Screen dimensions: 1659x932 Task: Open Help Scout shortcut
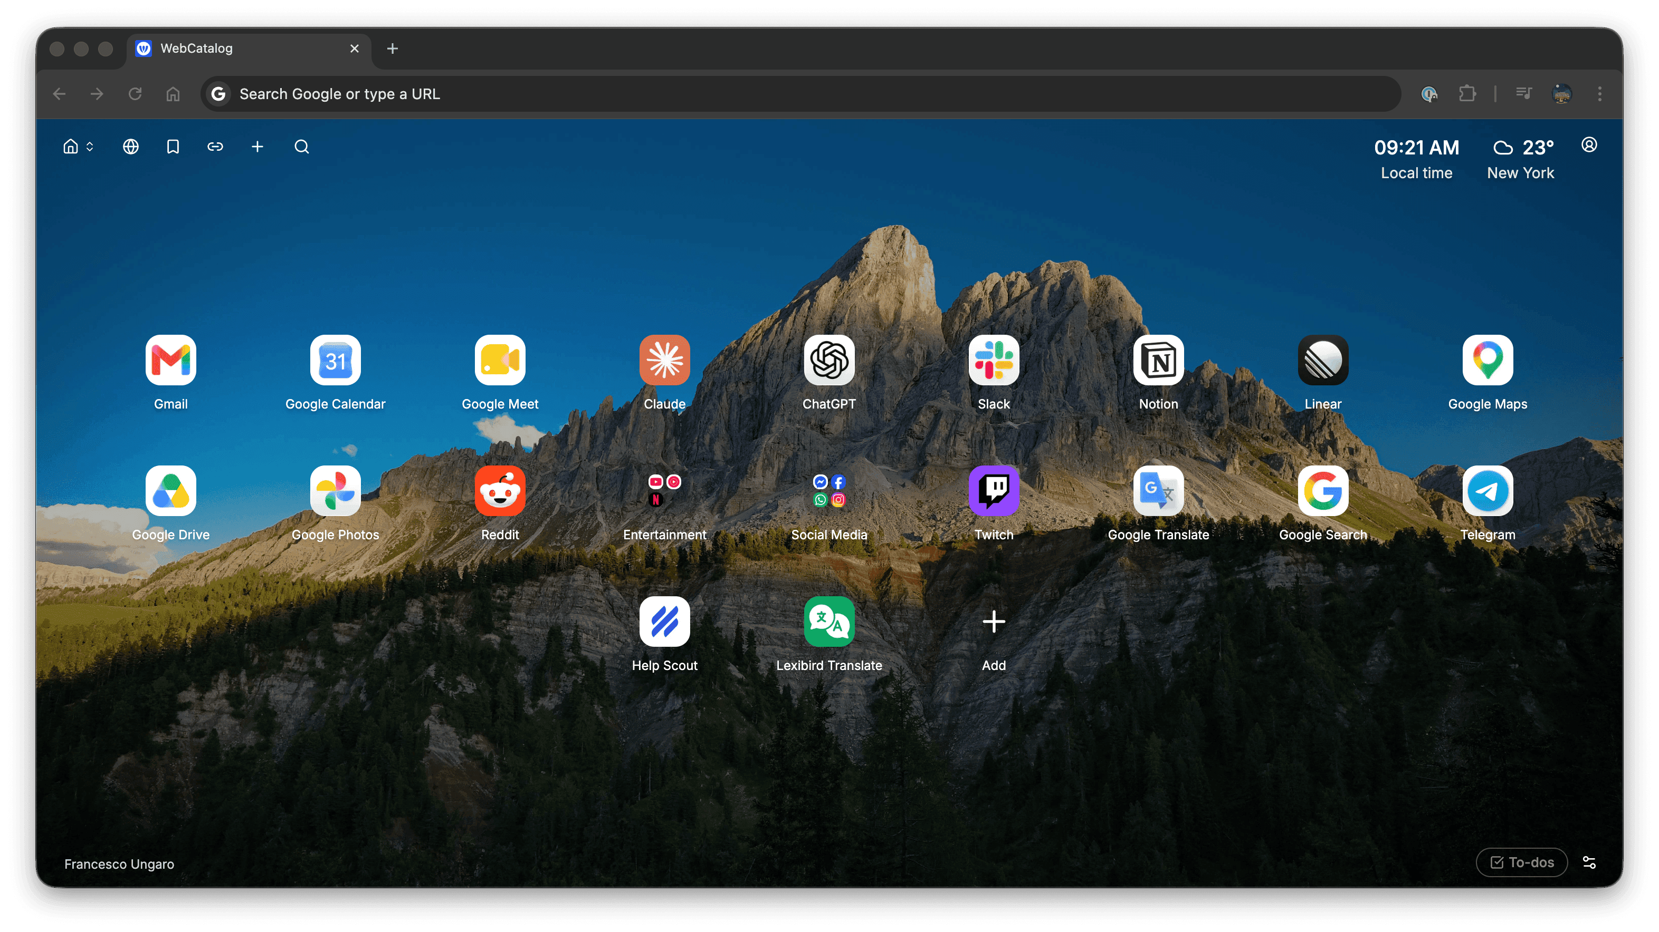coord(665,622)
